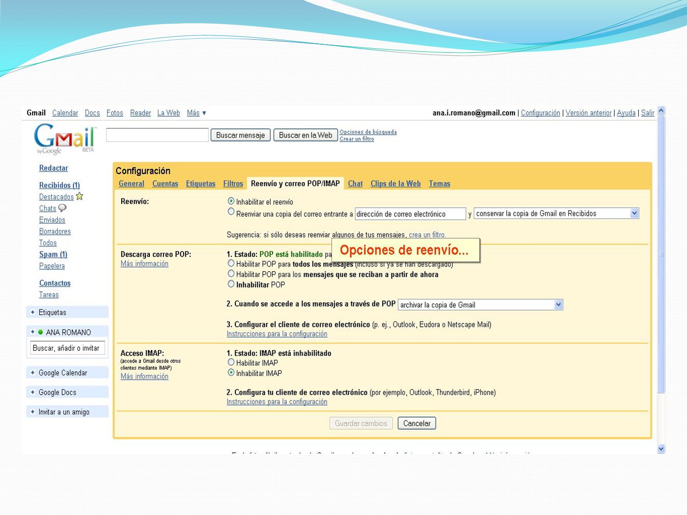
Task: Click the vertical scrollbar thumb
Action: 661,254
